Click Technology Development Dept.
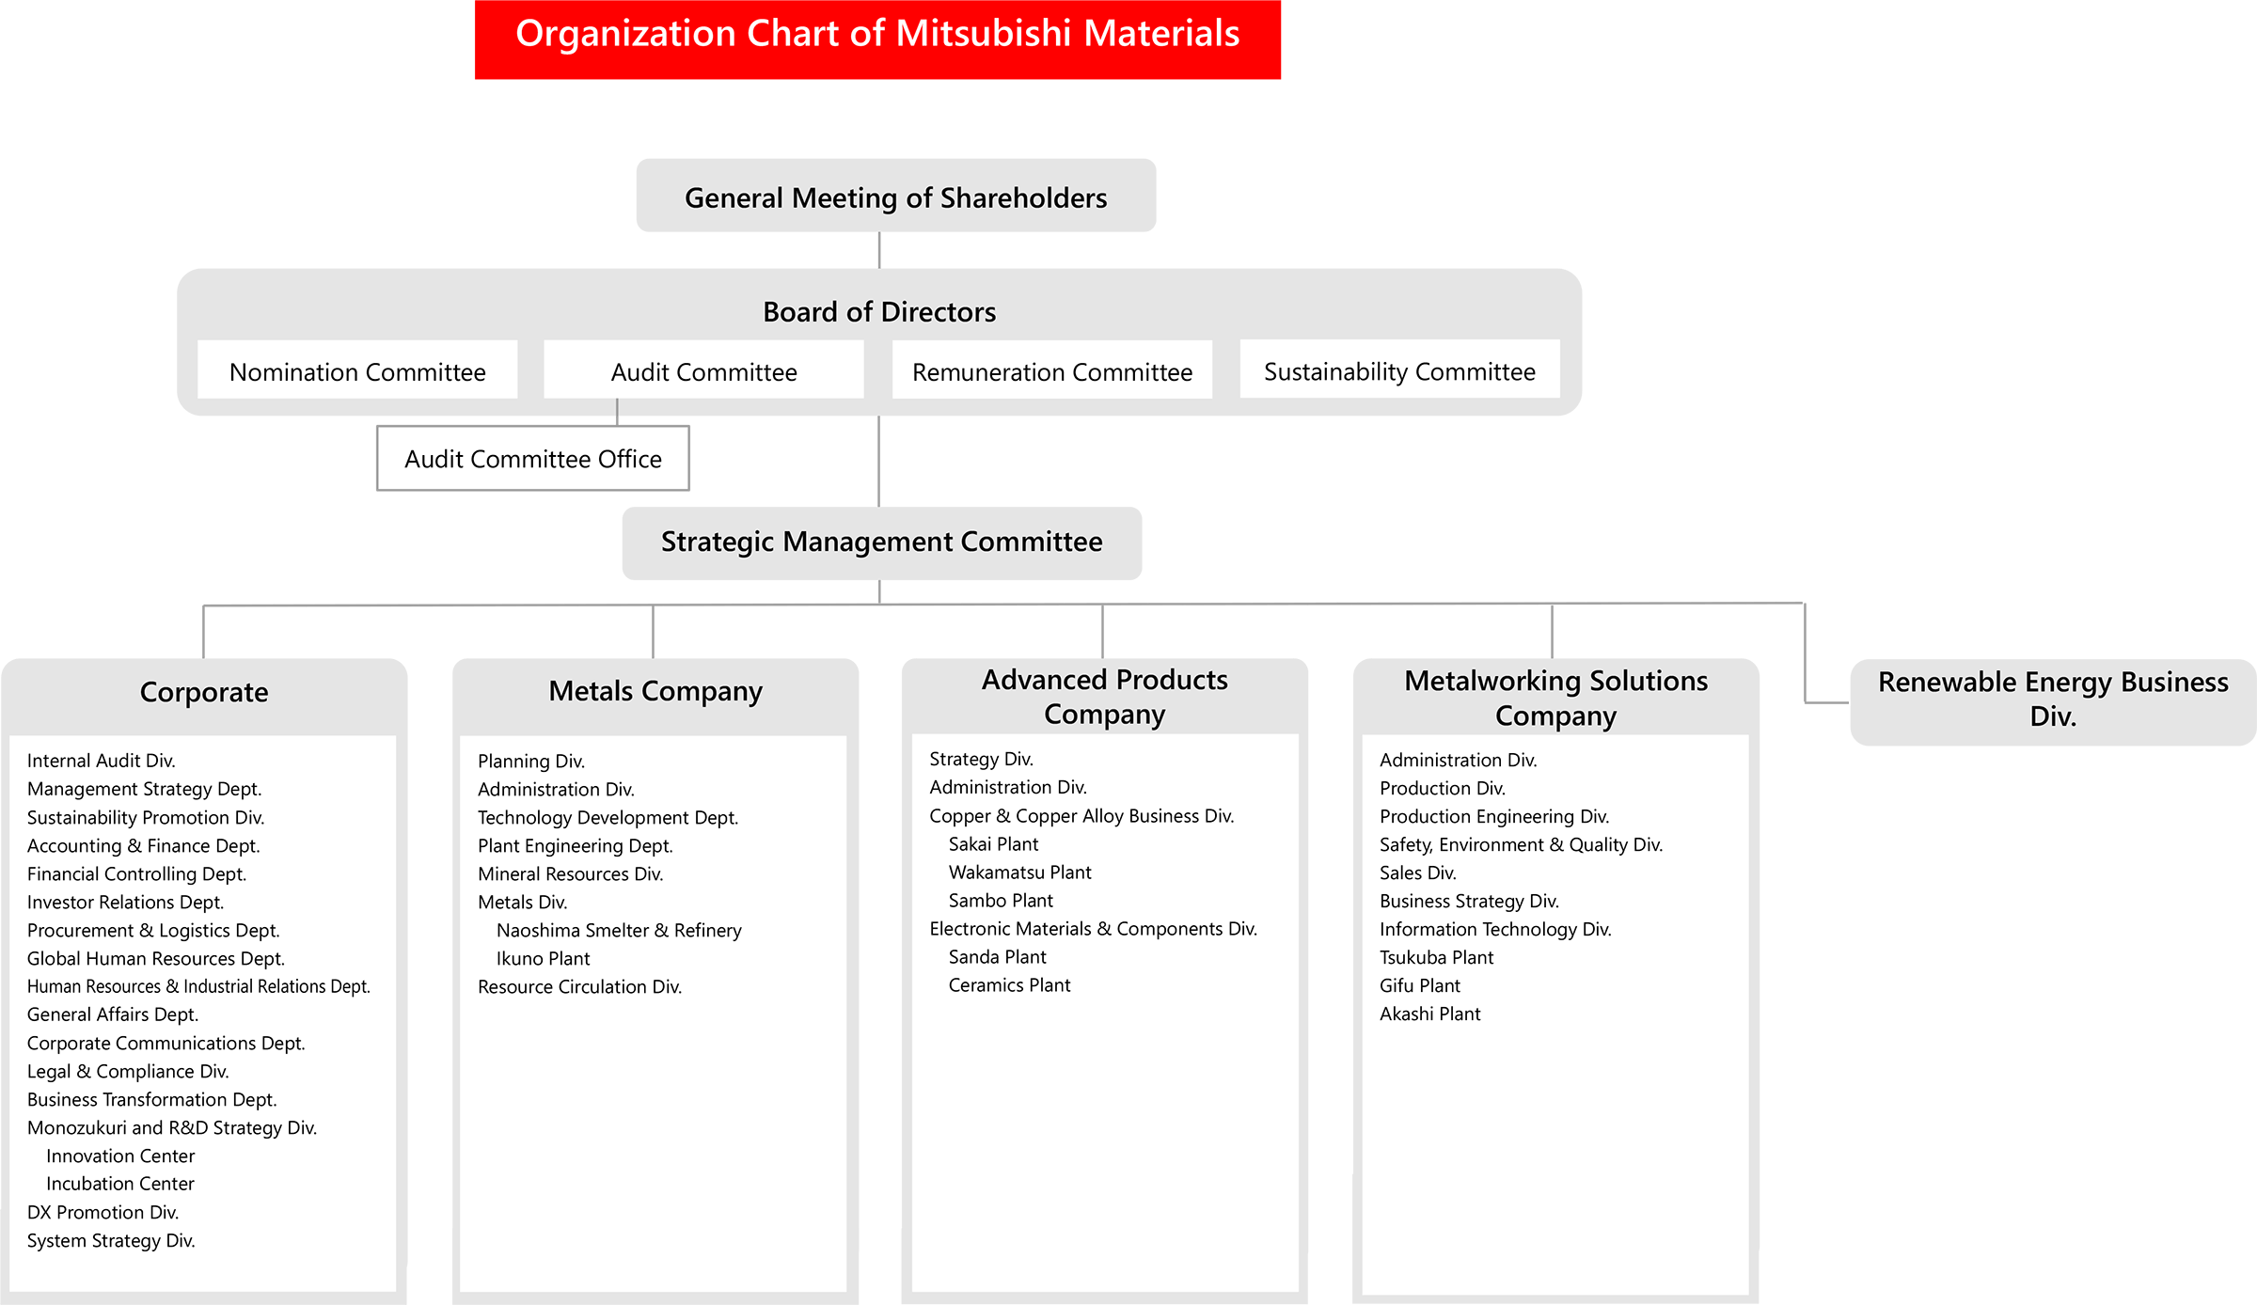Viewport: 2257px width, 1305px height. (x=608, y=817)
